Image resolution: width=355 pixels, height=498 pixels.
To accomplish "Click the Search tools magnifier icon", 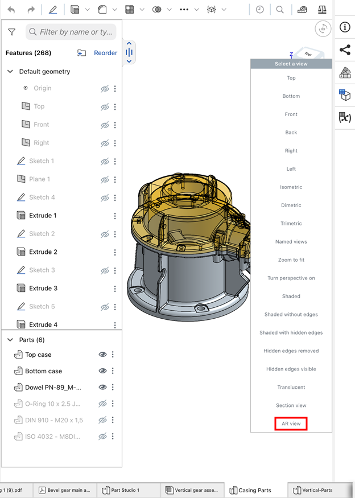I will [x=280, y=10].
